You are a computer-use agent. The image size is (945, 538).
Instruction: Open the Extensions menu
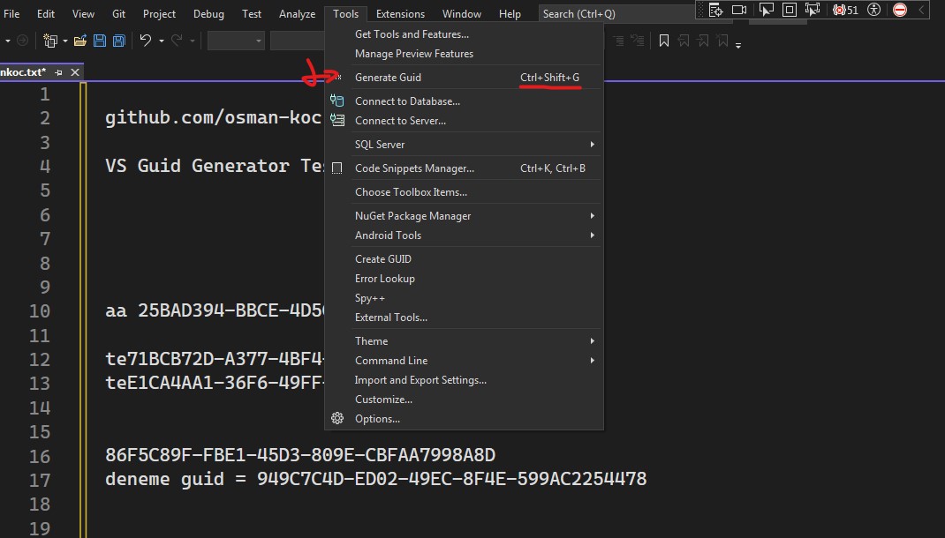[400, 13]
